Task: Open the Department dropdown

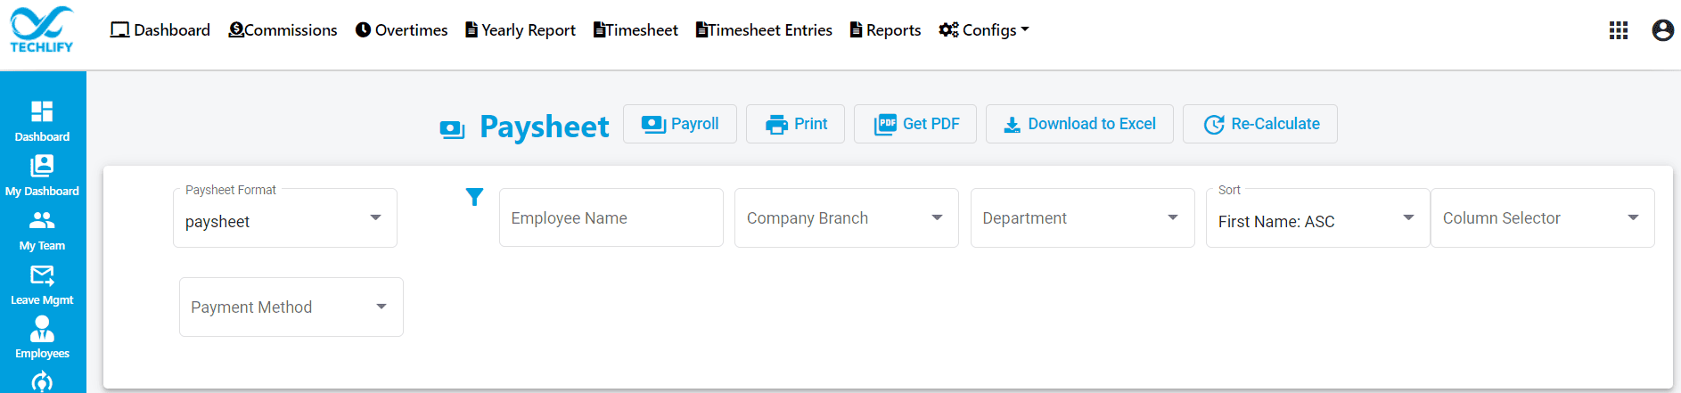Action: [1083, 217]
